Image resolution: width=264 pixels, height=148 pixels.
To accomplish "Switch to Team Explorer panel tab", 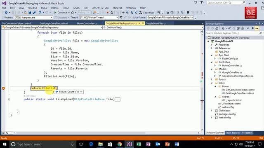I will pyautogui.click(x=233, y=133).
